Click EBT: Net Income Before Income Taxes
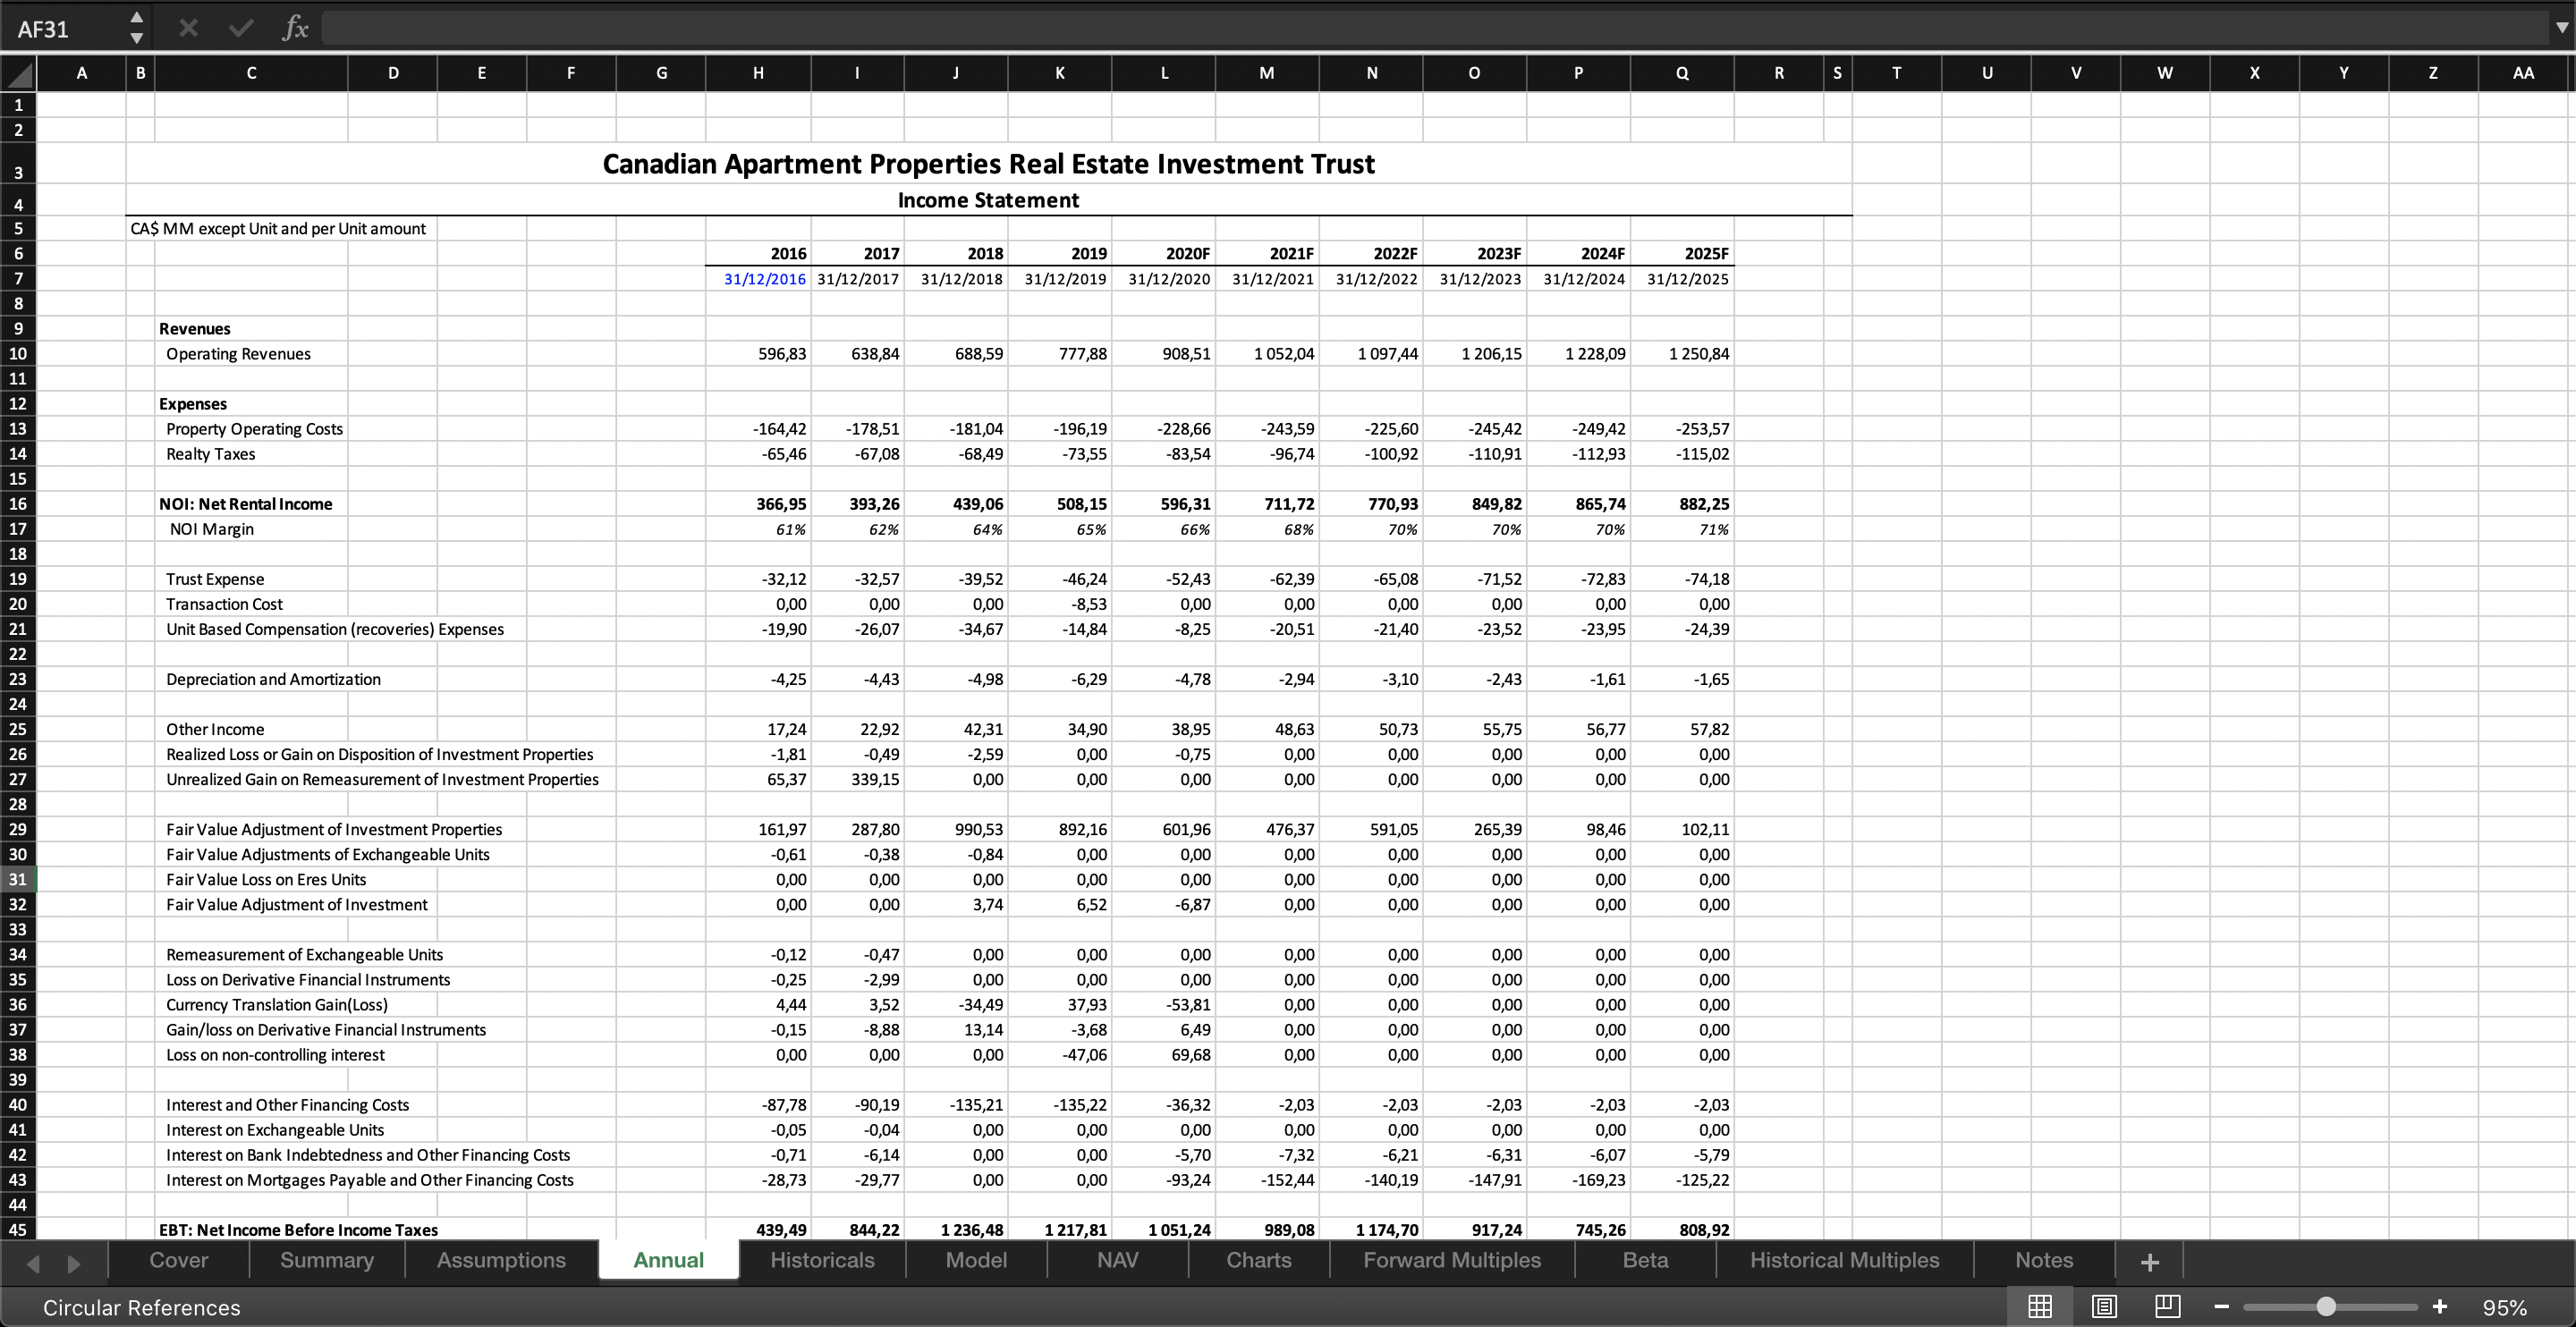The height and width of the screenshot is (1327, 2576). [x=298, y=1230]
